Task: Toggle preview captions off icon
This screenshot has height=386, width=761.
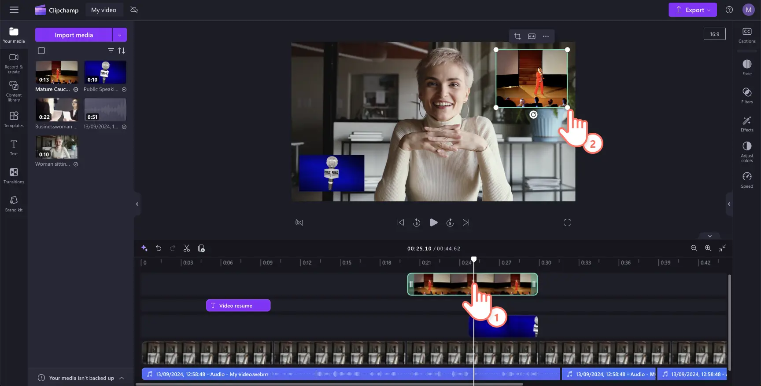Action: pyautogui.click(x=299, y=222)
